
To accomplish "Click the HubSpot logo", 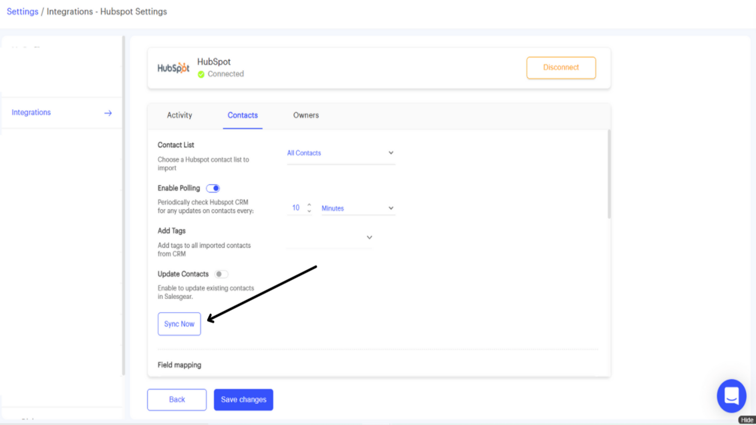I will point(173,68).
